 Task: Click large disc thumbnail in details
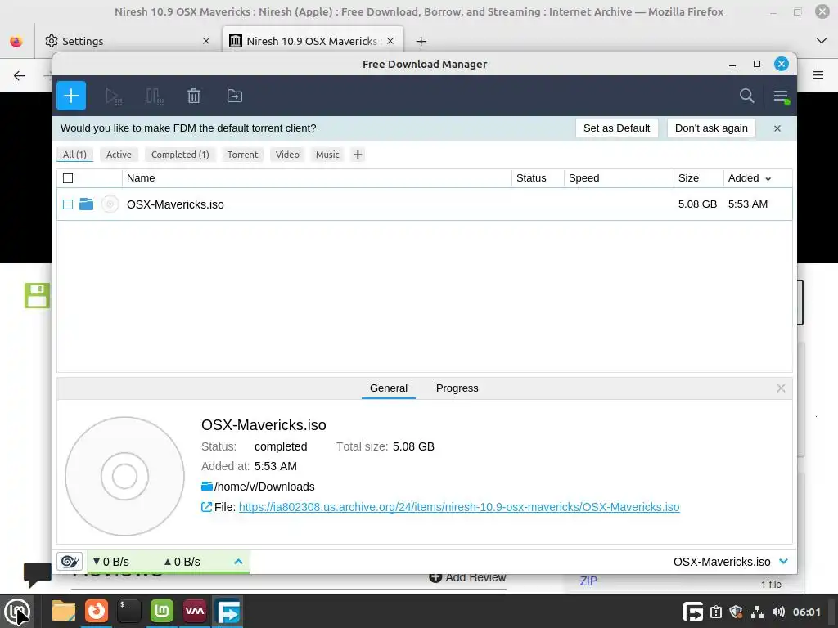[x=124, y=477]
